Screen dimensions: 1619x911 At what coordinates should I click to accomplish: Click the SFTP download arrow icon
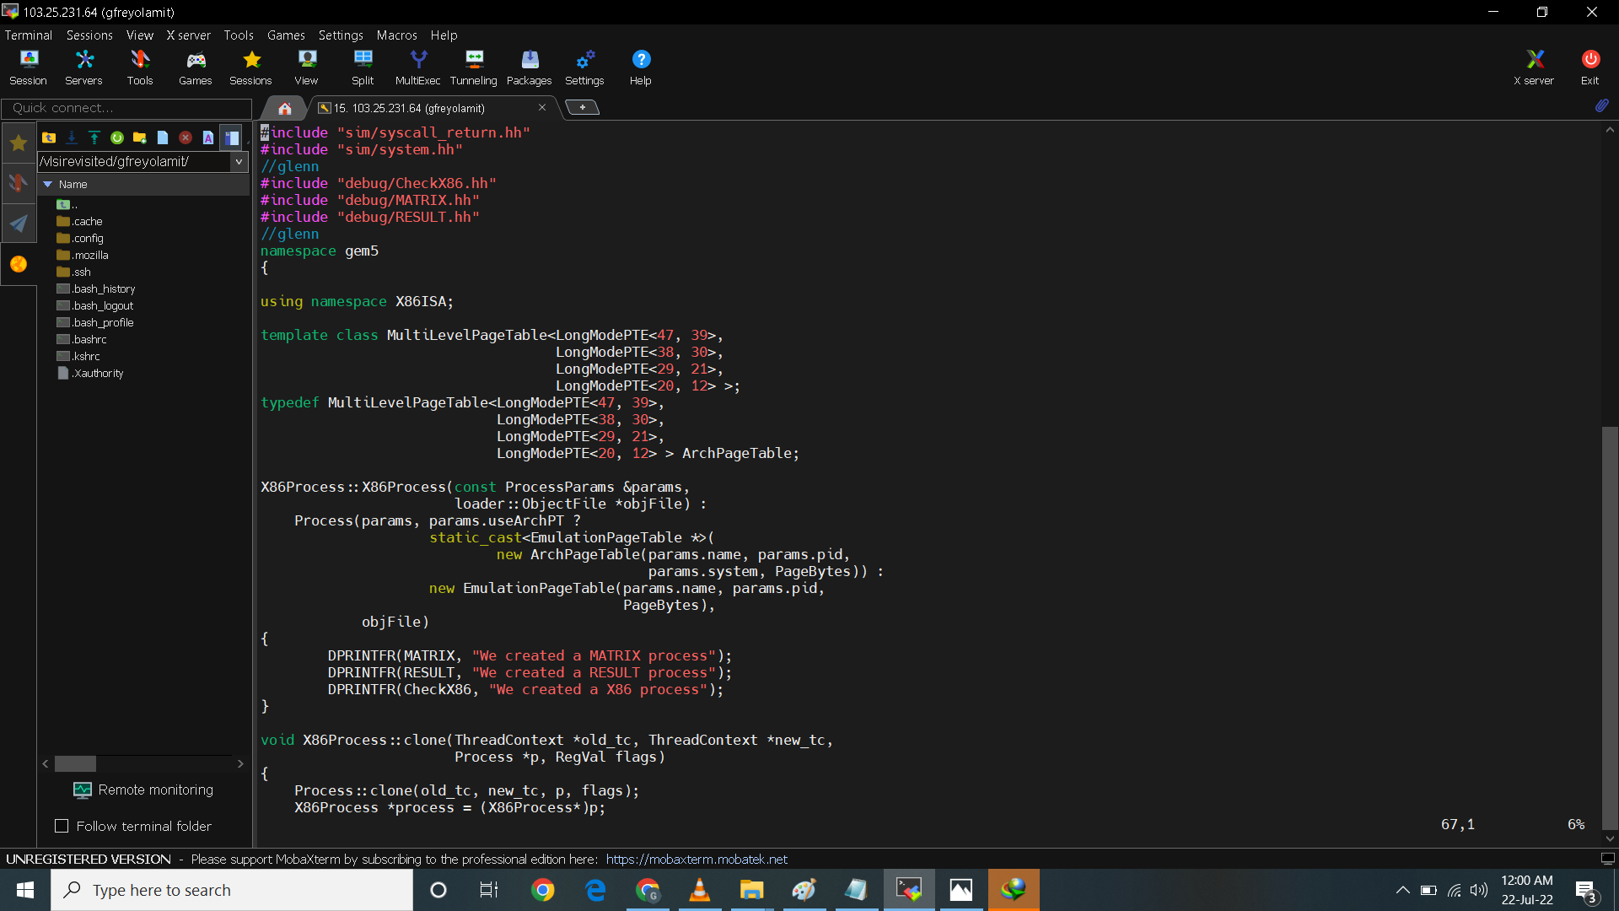(72, 137)
